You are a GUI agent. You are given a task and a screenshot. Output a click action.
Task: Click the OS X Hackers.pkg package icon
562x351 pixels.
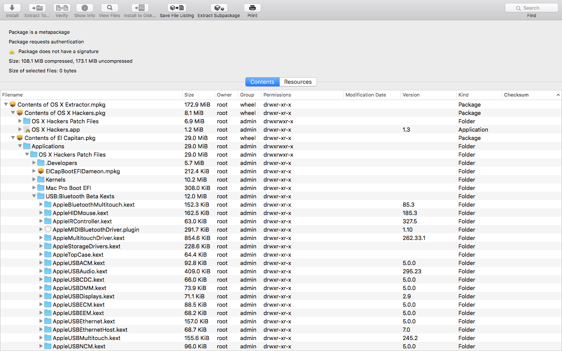20,113
